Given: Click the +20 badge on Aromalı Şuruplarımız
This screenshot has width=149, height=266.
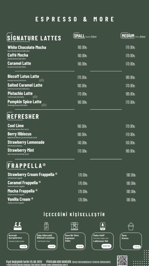Looking at the screenshot, I should (x=24, y=247).
